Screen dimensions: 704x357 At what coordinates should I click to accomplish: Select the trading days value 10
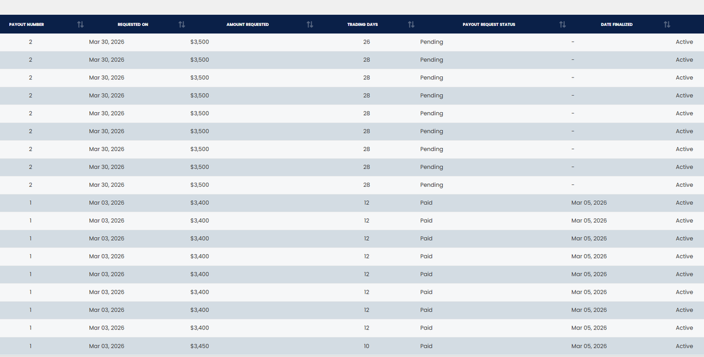click(x=367, y=346)
